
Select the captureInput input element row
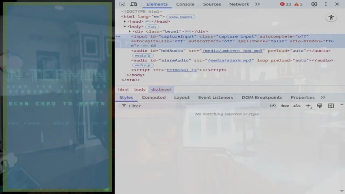click(230, 41)
